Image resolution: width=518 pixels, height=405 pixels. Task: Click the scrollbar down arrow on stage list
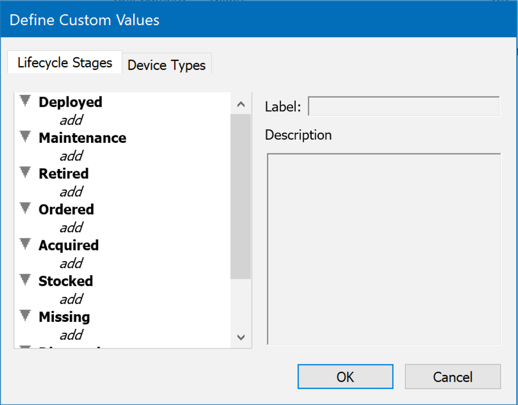[x=241, y=338]
